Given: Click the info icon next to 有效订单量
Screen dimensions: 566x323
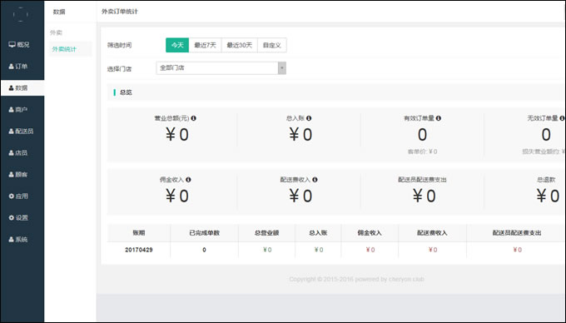Looking at the screenshot, I should click(438, 118).
